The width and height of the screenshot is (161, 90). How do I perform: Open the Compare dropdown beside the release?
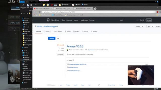(x=60, y=54)
